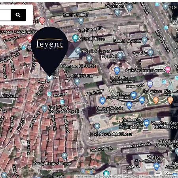
Task: Click the Eczane Zara Barış pharmacy marker
Action: [30, 38]
